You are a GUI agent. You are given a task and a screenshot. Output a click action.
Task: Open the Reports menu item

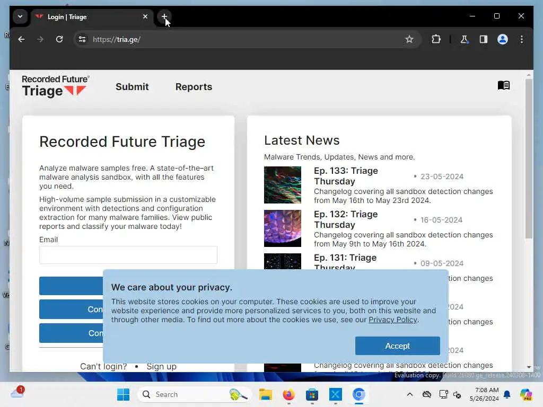pyautogui.click(x=194, y=87)
